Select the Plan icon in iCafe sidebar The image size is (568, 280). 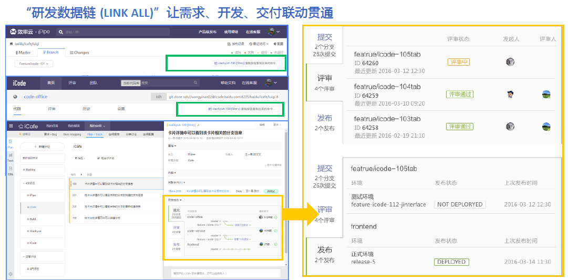click(10, 144)
